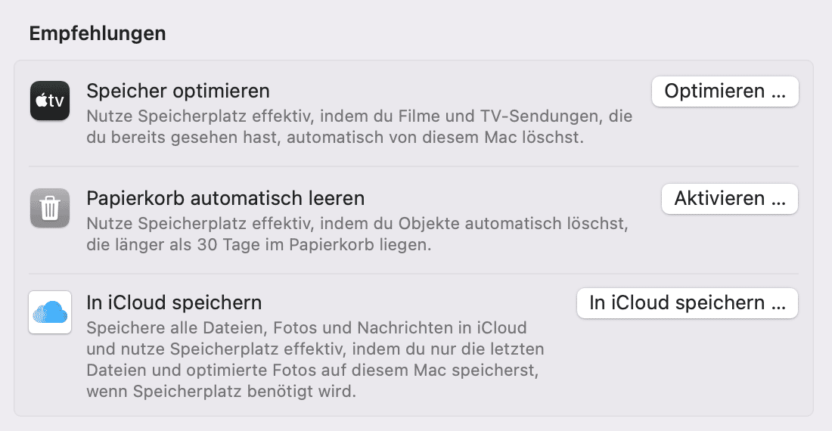The height and width of the screenshot is (431, 832).
Task: Hit the Aktivieren ... button
Action: [730, 199]
